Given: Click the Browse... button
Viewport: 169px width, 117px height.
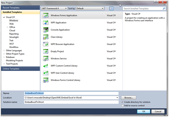Looking at the screenshot, I should 129,98.
